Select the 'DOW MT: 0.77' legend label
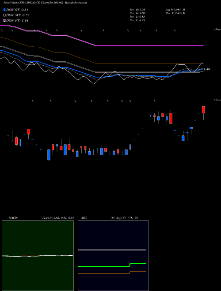 [18, 15]
